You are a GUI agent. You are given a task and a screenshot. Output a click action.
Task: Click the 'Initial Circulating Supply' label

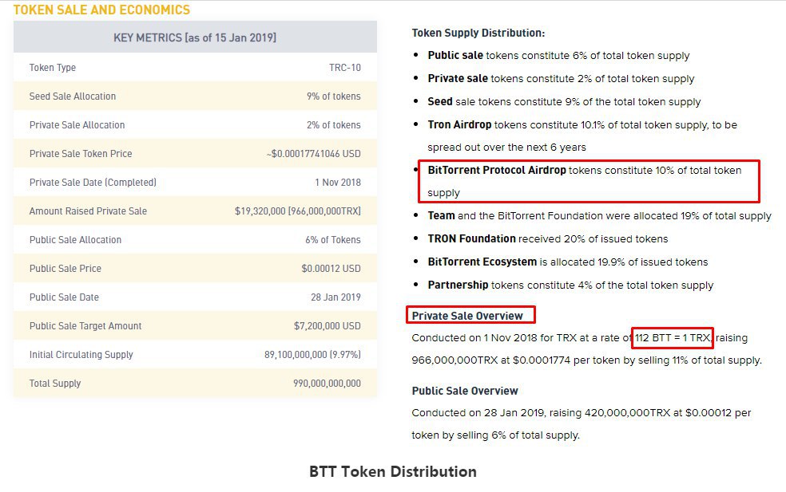(x=81, y=354)
